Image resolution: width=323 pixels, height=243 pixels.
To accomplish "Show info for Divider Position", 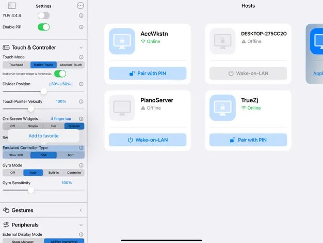I will [81, 84].
